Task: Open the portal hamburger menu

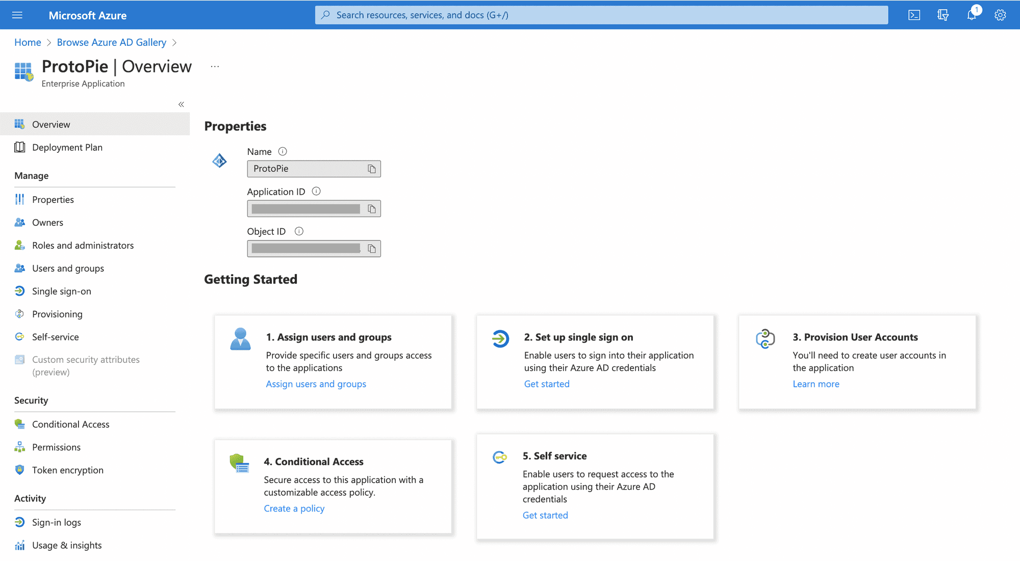Action: pos(17,15)
